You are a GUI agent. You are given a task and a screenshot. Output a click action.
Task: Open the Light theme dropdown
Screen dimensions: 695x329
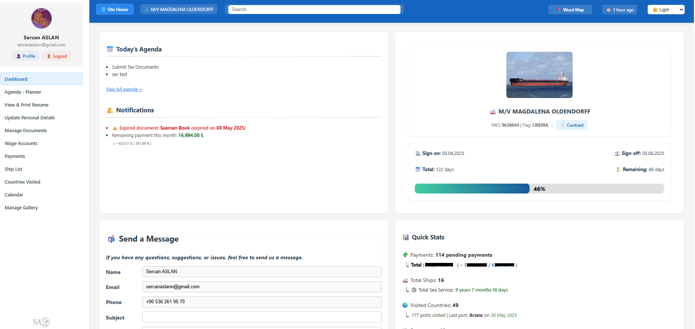666,10
